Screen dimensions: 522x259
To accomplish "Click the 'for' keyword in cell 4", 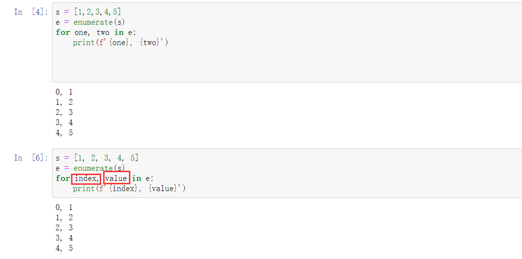I will [x=63, y=32].
